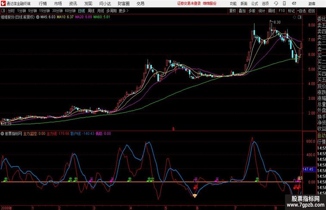Click 主力线 175.56 indicator value

point(58,134)
